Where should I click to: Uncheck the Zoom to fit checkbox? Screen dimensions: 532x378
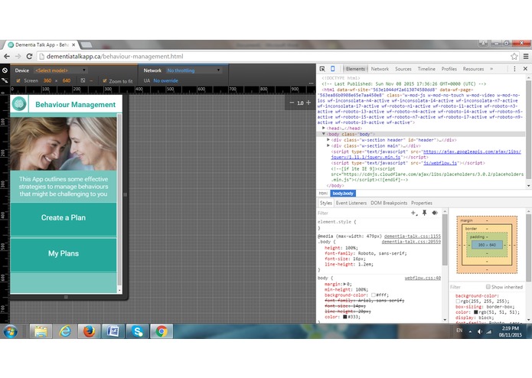(105, 80)
